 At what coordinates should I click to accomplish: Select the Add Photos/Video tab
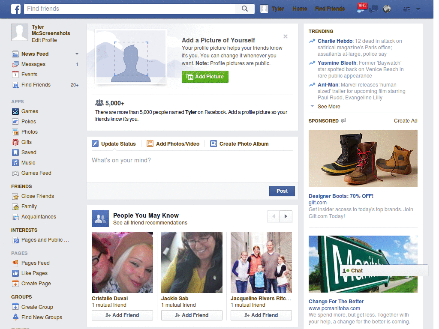point(173,144)
